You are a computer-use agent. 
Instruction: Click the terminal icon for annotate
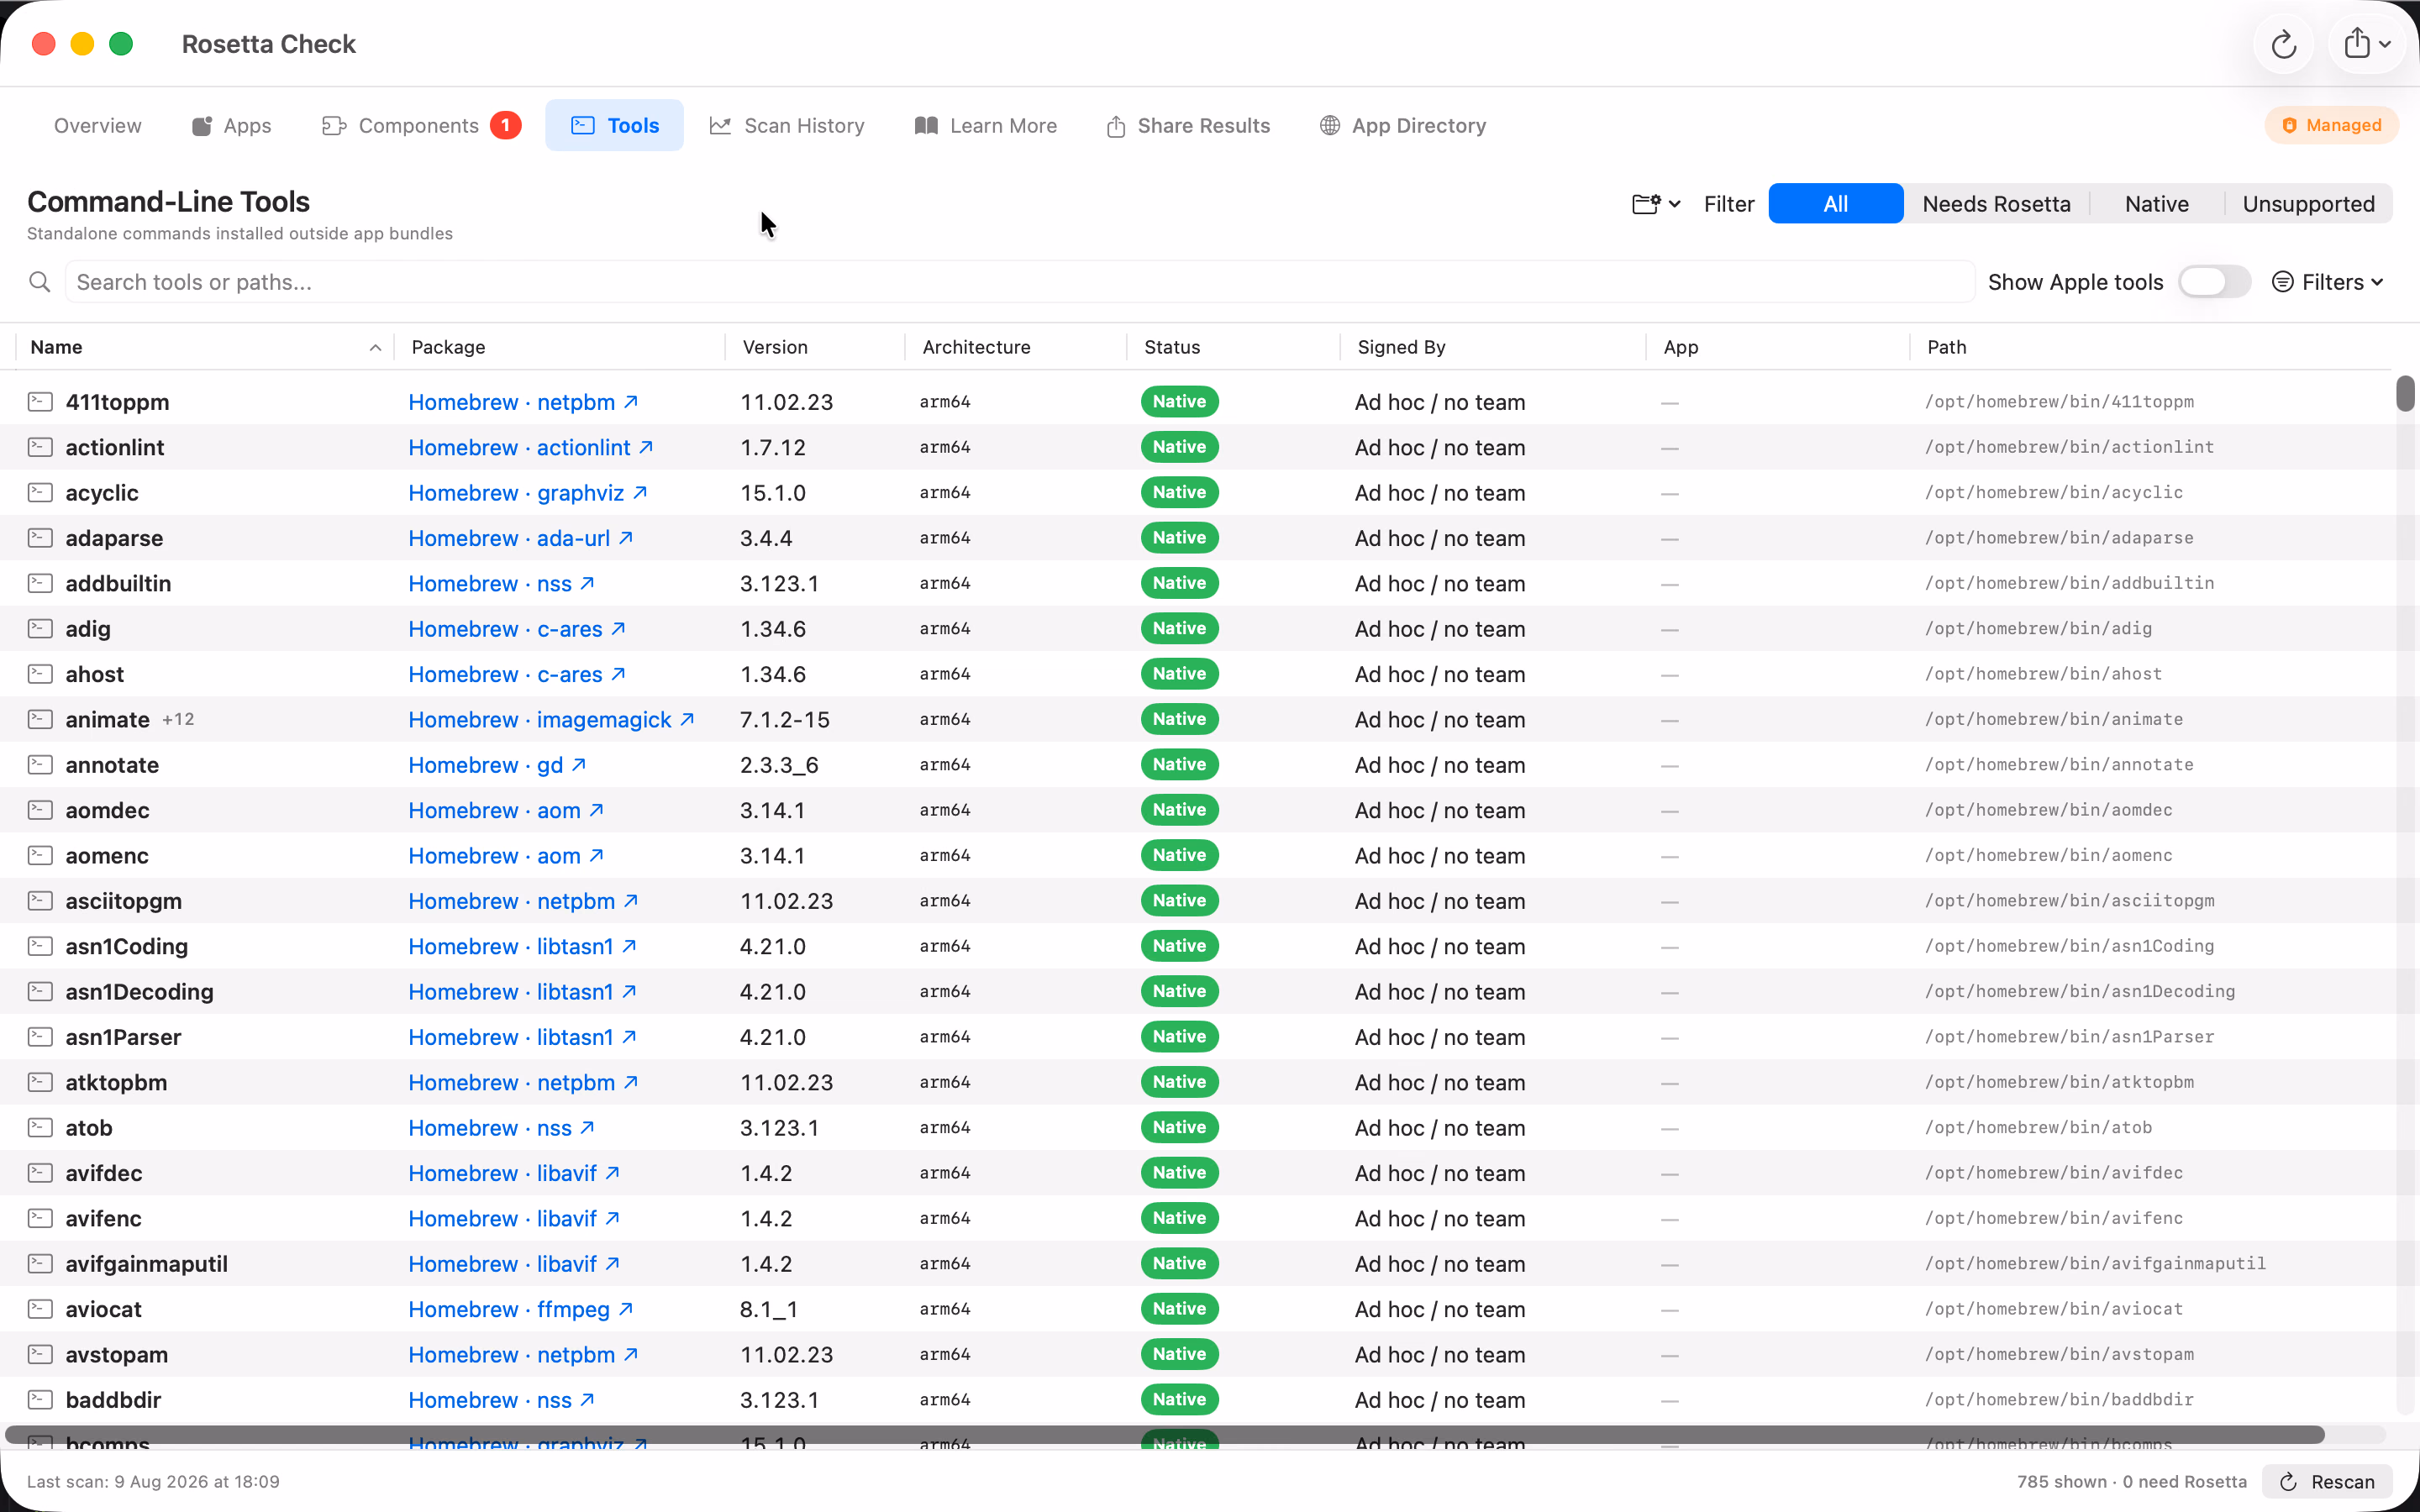pos(40,764)
